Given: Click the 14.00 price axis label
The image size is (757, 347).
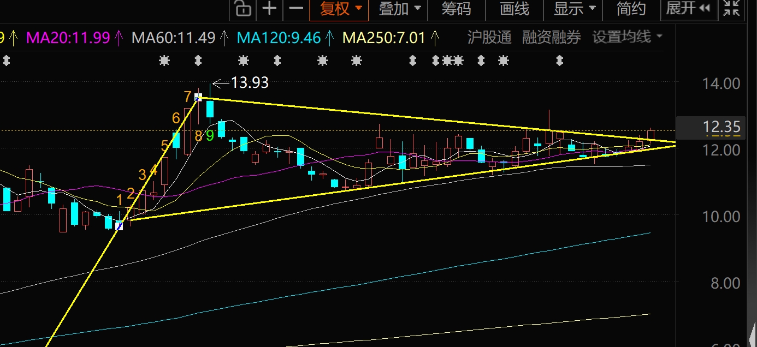Looking at the screenshot, I should 721,83.
